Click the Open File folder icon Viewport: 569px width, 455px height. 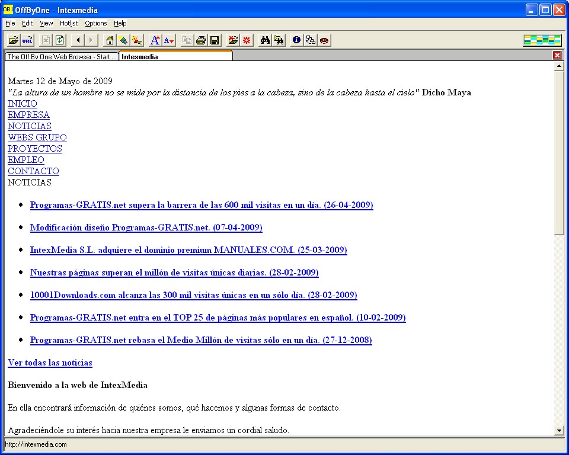click(x=14, y=40)
